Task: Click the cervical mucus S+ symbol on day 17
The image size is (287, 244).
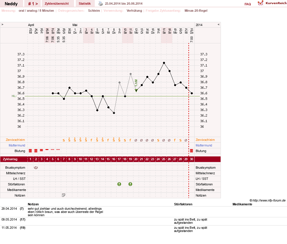Action: coord(119,140)
